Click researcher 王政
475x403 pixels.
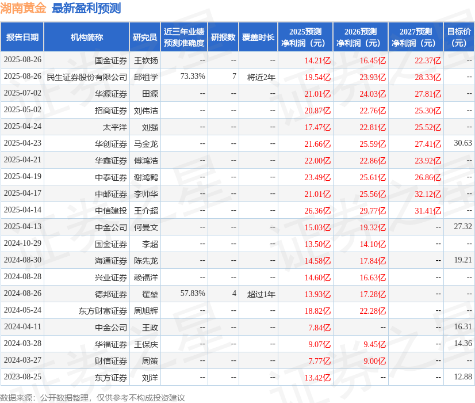(150, 327)
